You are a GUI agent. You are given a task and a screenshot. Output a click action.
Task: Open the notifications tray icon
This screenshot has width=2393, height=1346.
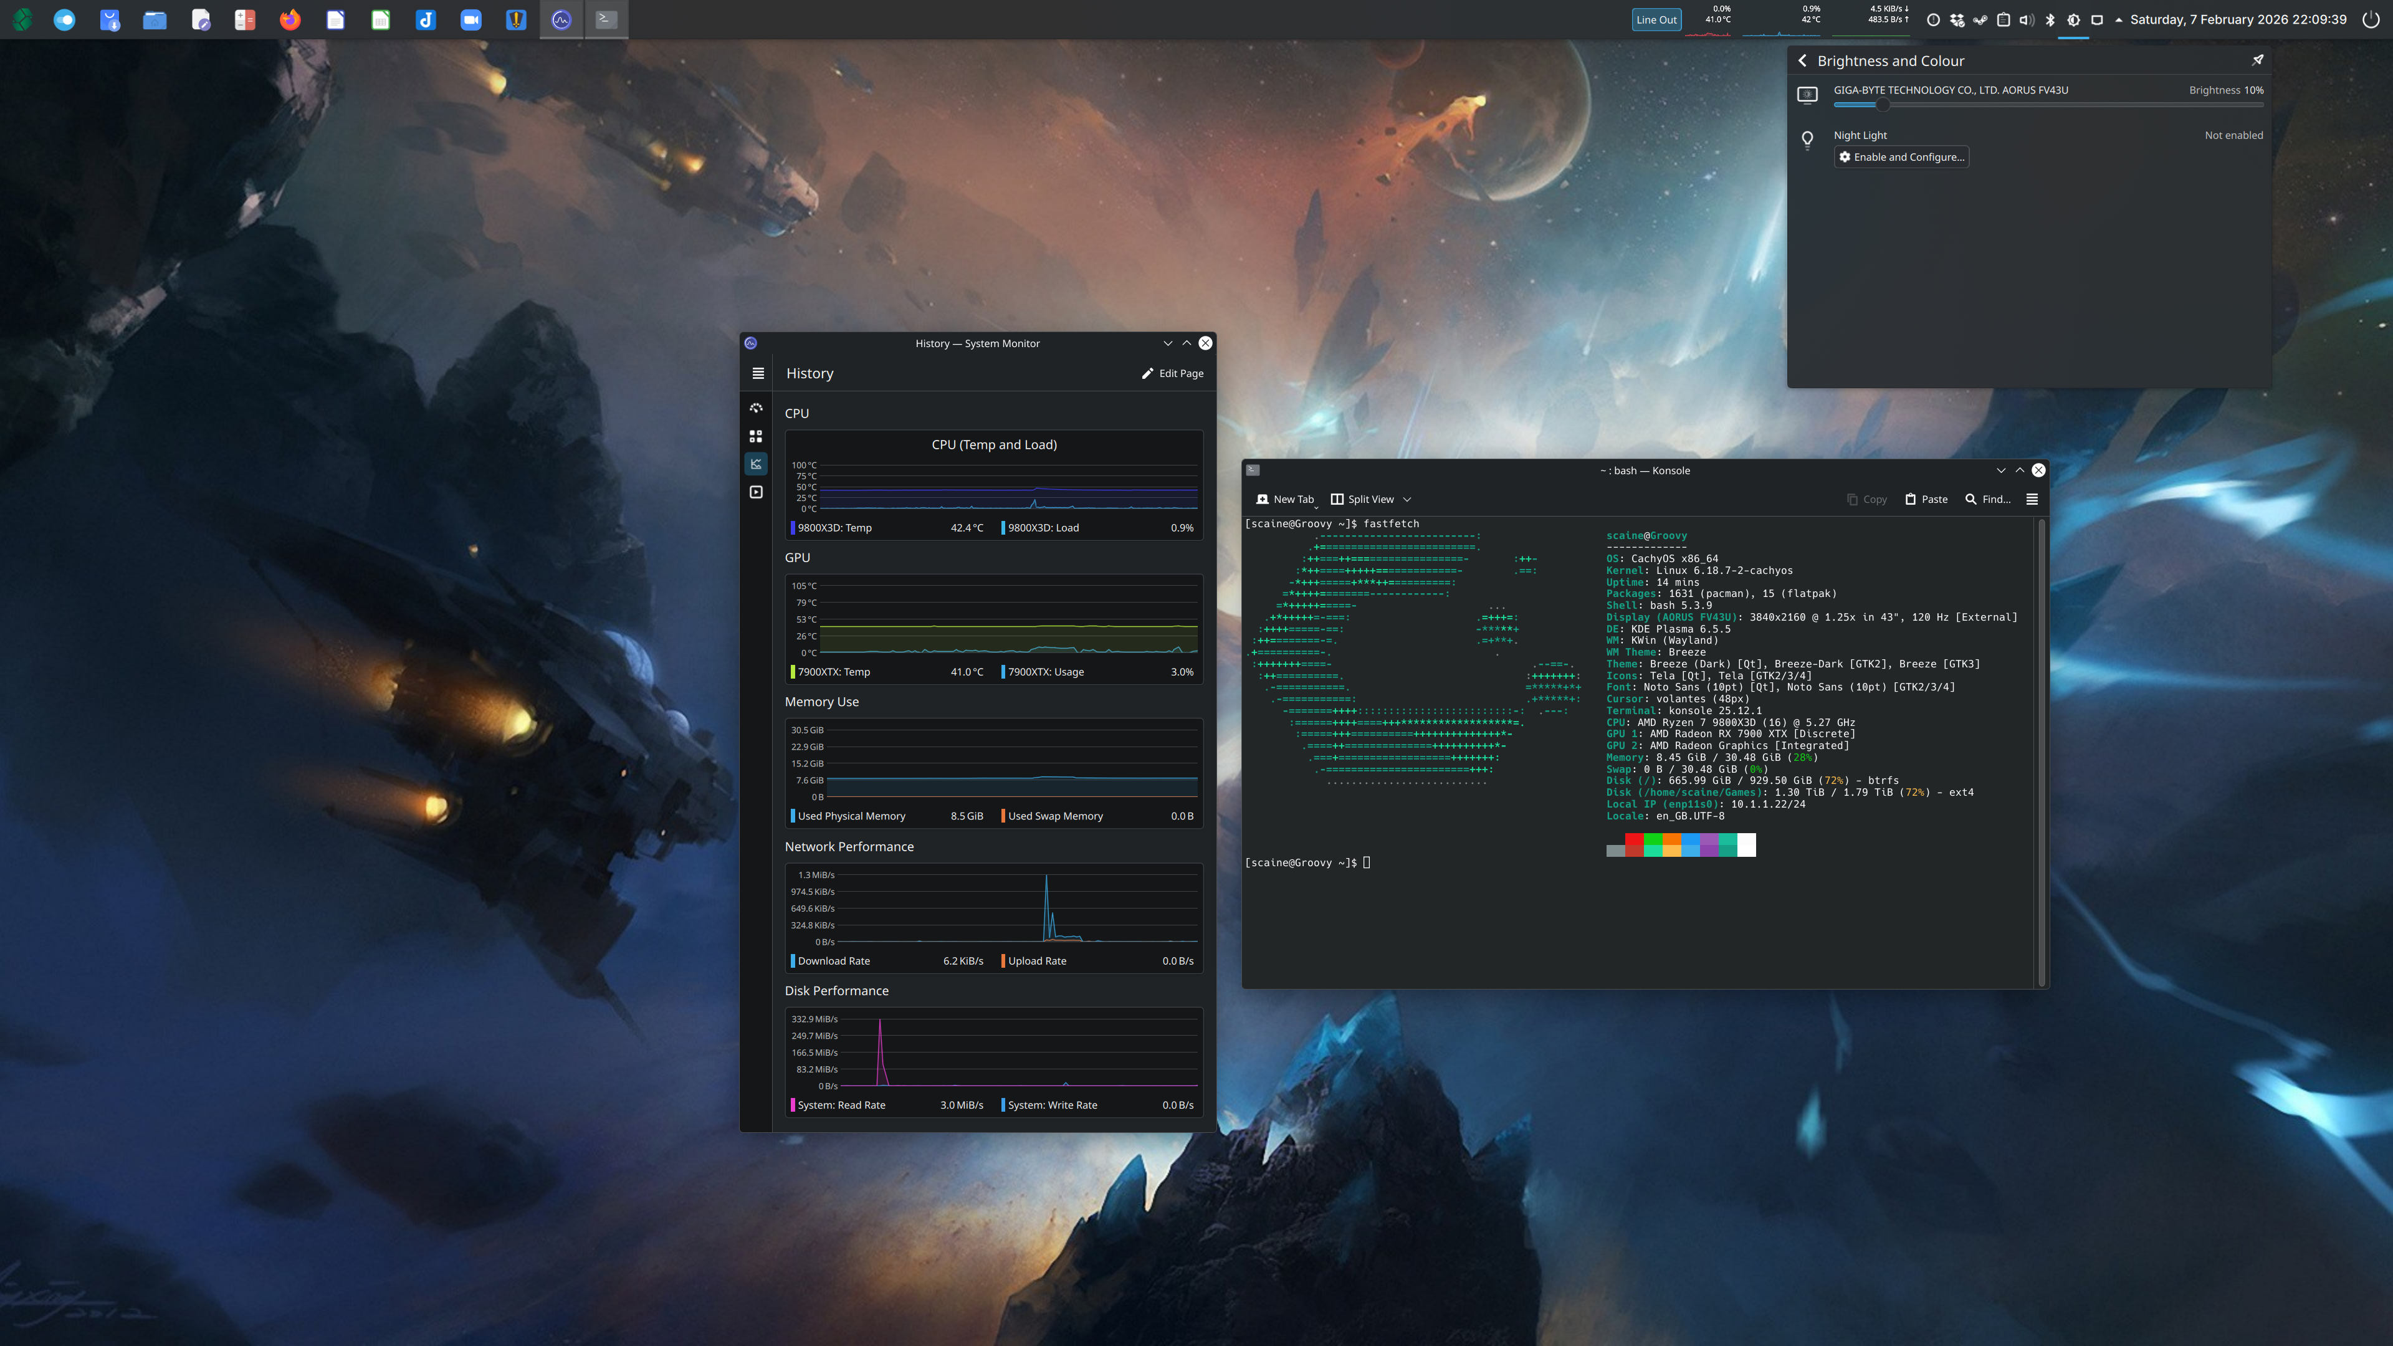pyautogui.click(x=1933, y=19)
